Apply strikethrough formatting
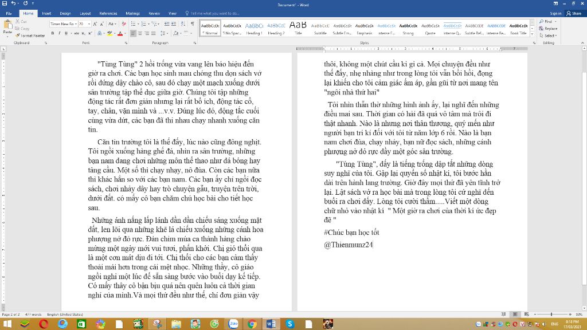 click(x=76, y=33)
